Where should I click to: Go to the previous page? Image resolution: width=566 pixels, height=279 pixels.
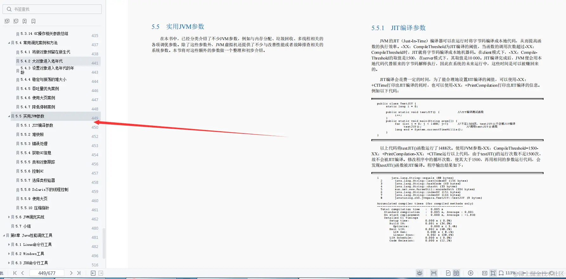[23, 273]
